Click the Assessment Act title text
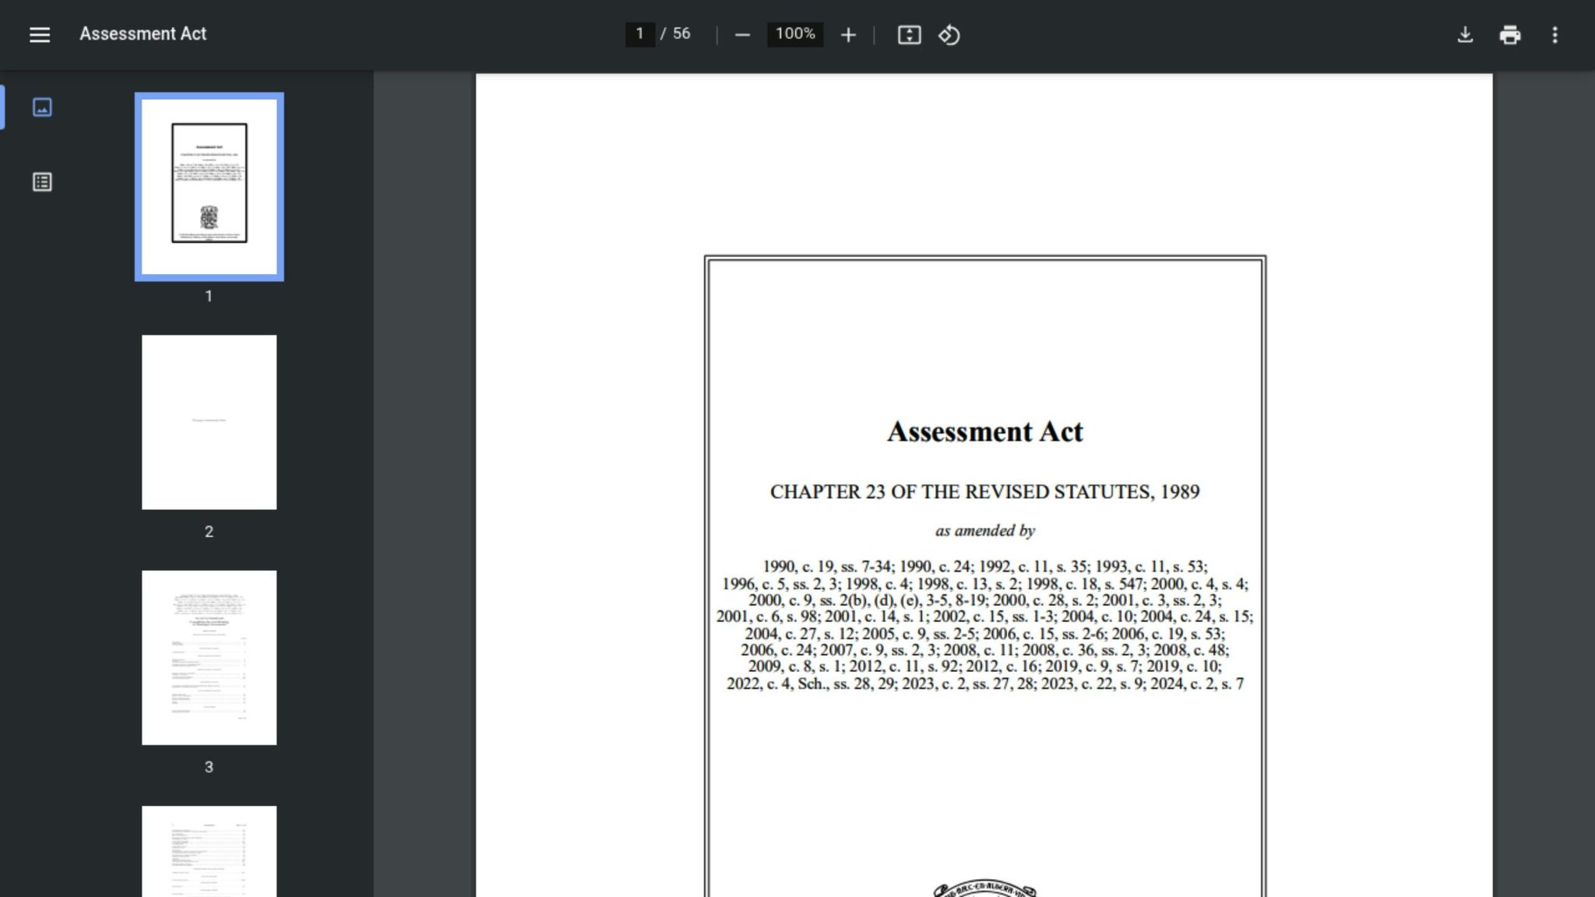 coord(142,33)
